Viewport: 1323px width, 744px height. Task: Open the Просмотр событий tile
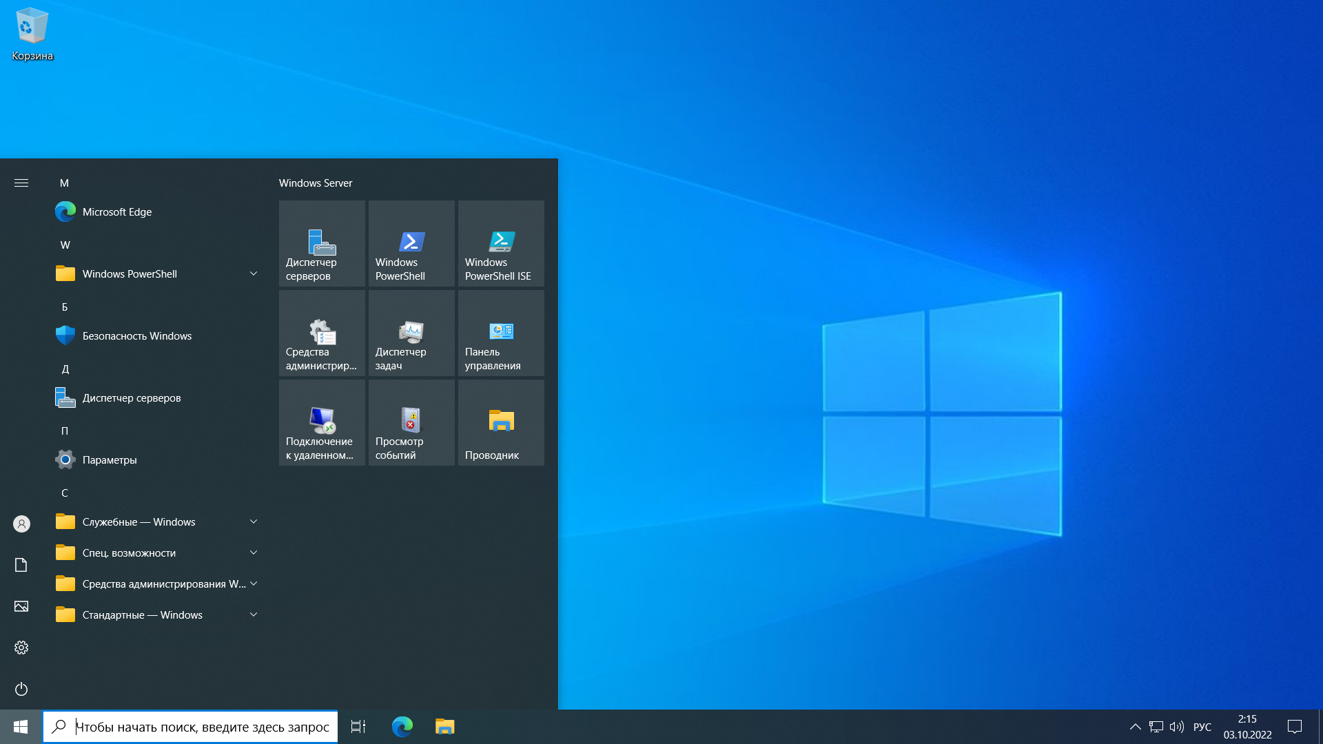click(411, 422)
